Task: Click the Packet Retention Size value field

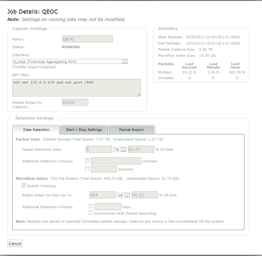Action: 99,149
